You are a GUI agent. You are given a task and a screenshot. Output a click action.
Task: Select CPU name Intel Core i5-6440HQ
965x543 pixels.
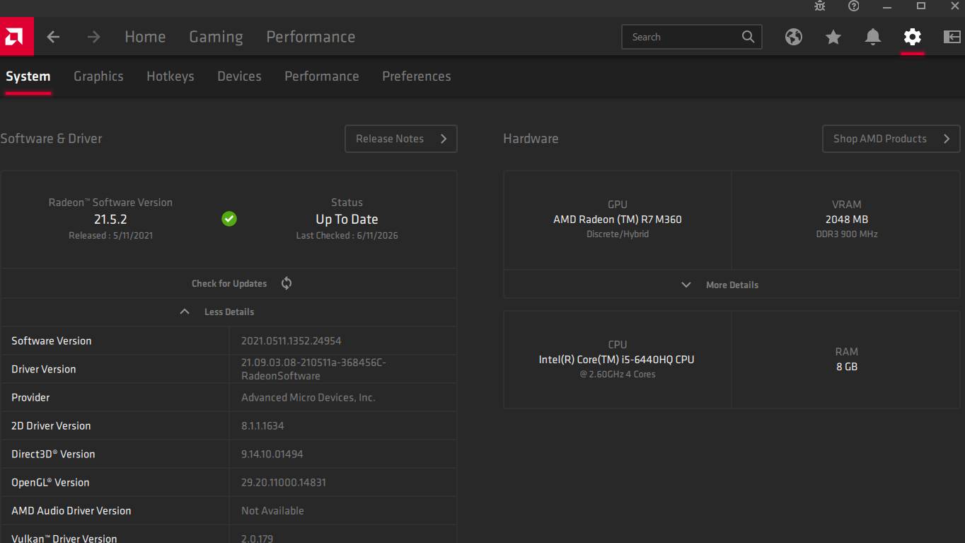(617, 360)
